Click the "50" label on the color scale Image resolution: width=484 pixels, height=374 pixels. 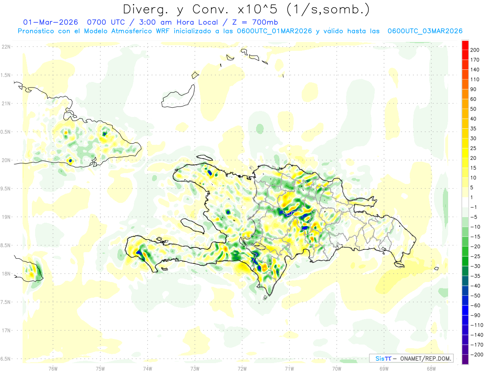coord(474,109)
